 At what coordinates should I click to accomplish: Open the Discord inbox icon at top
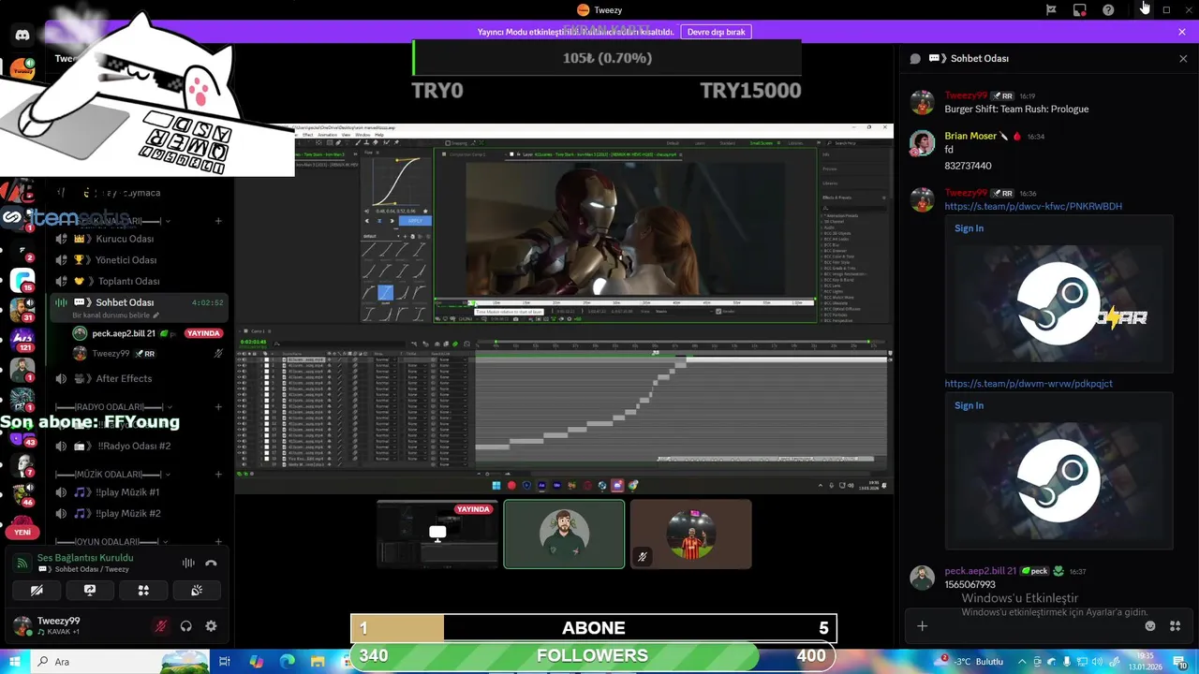click(1079, 9)
